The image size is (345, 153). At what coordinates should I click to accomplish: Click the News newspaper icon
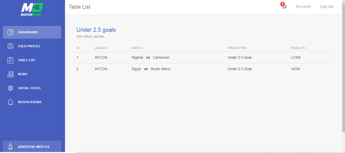point(10,74)
